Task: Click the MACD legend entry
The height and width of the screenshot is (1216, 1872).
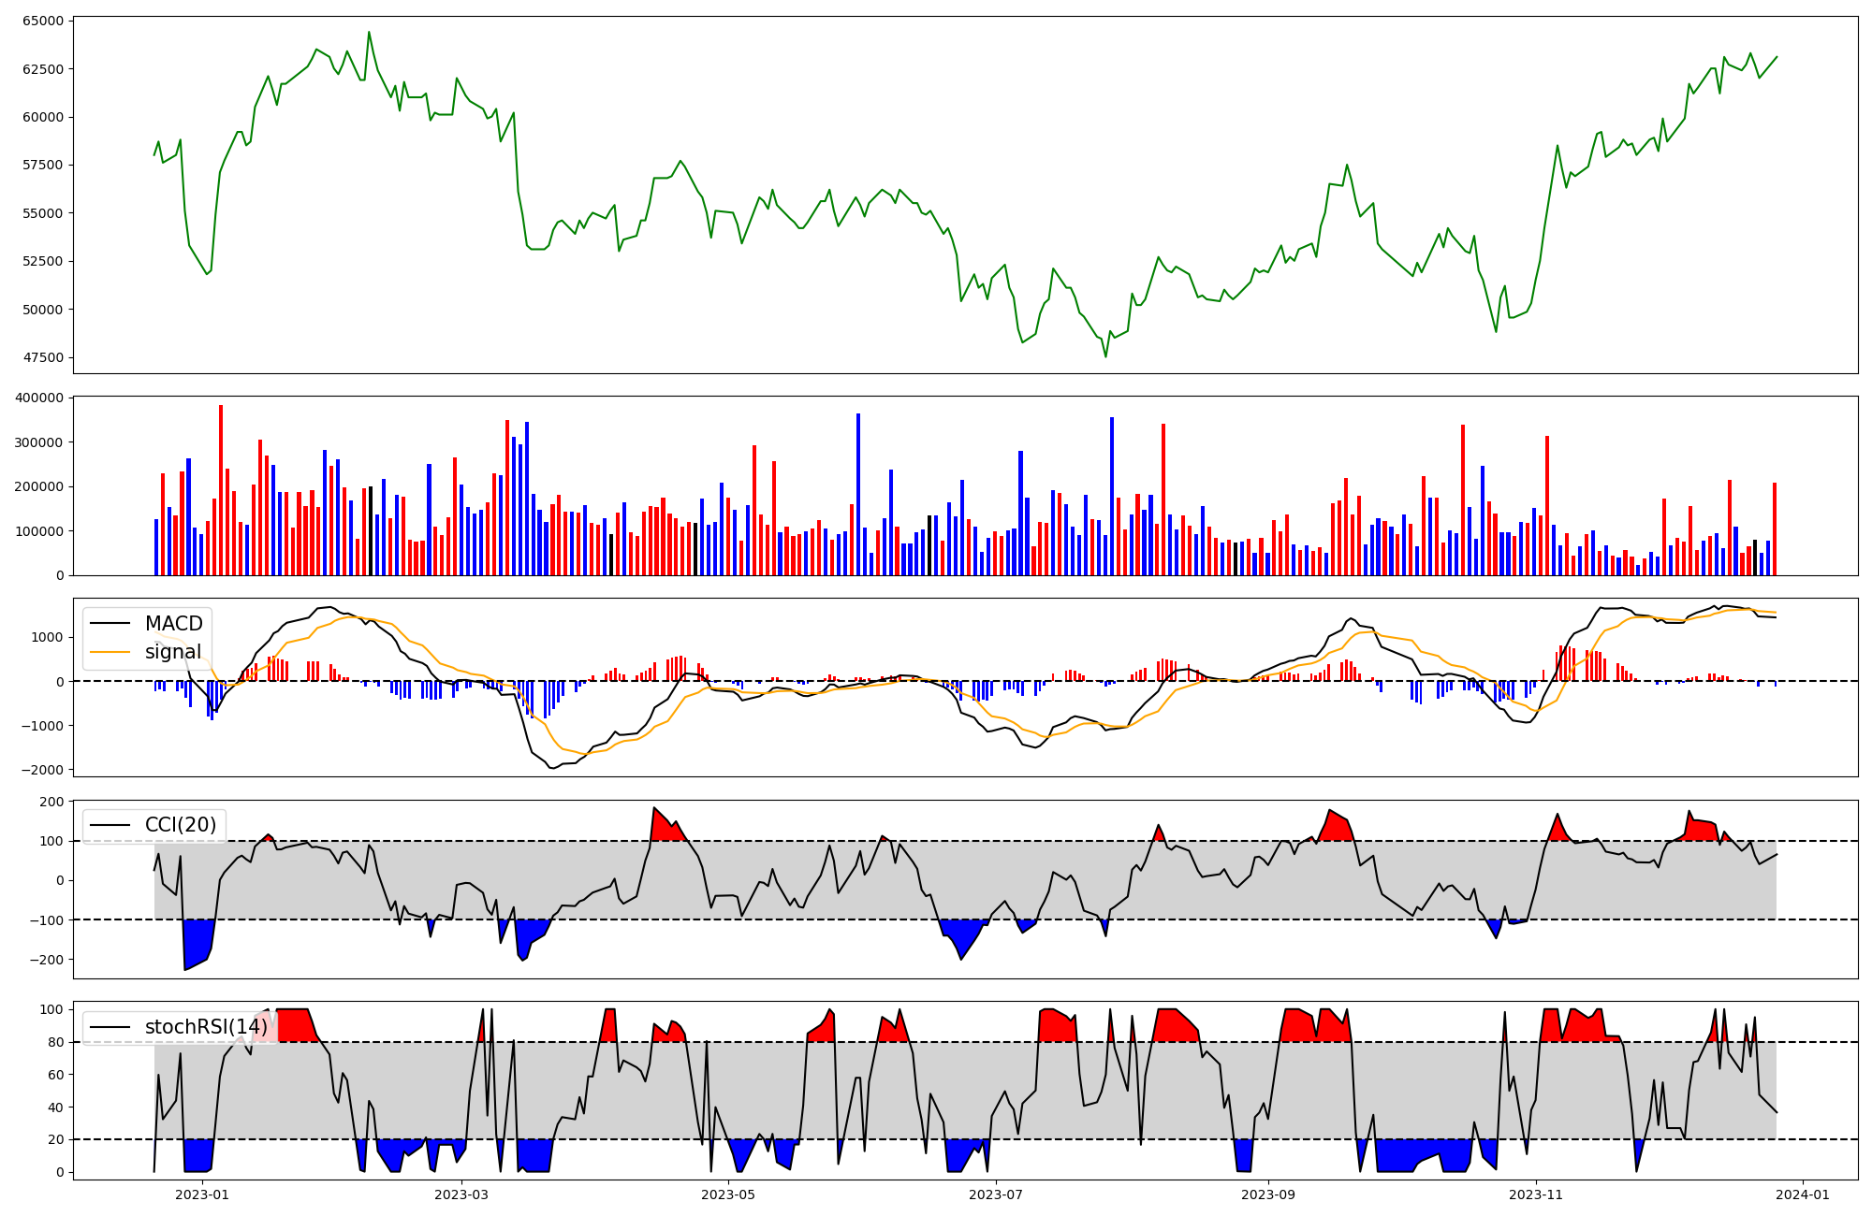Action: 173,624
